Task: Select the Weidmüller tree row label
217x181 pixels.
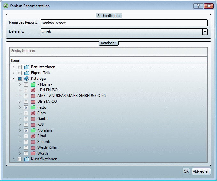Action: [47, 147]
